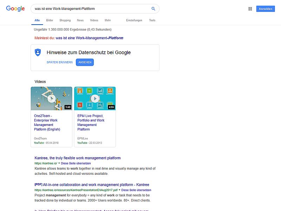Open EPM Live Project Portfolio title link
Image resolution: width=281 pixels, height=211 pixels.
pyautogui.click(x=91, y=122)
